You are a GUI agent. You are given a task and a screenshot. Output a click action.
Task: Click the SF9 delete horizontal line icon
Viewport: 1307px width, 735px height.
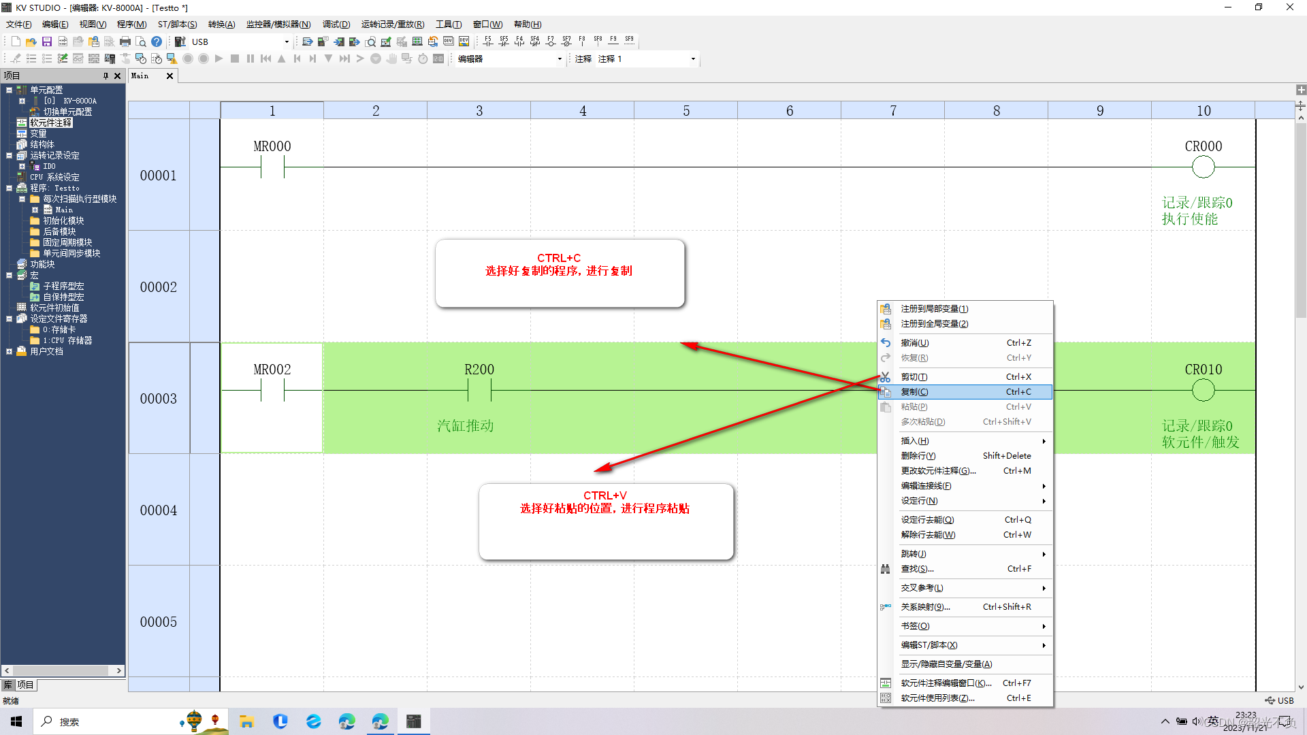pos(629,42)
